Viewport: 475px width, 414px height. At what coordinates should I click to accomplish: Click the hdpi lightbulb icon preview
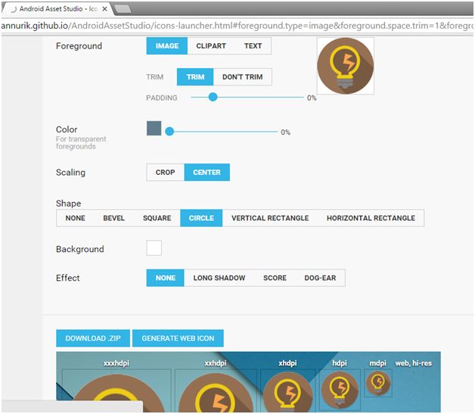click(x=340, y=391)
